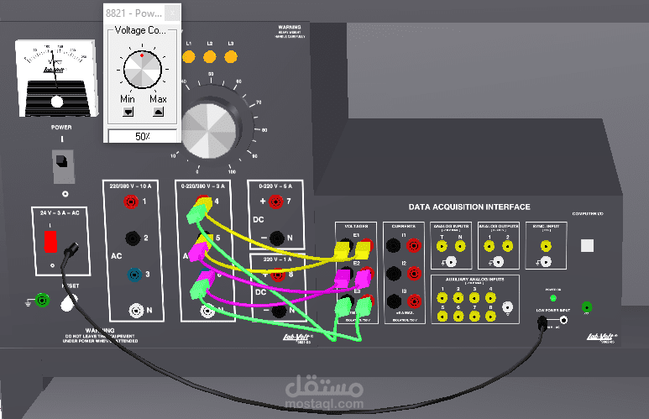The width and height of the screenshot is (649, 419).
Task: Click the Max up-arrow button in Voltage Control
Action: point(158,112)
